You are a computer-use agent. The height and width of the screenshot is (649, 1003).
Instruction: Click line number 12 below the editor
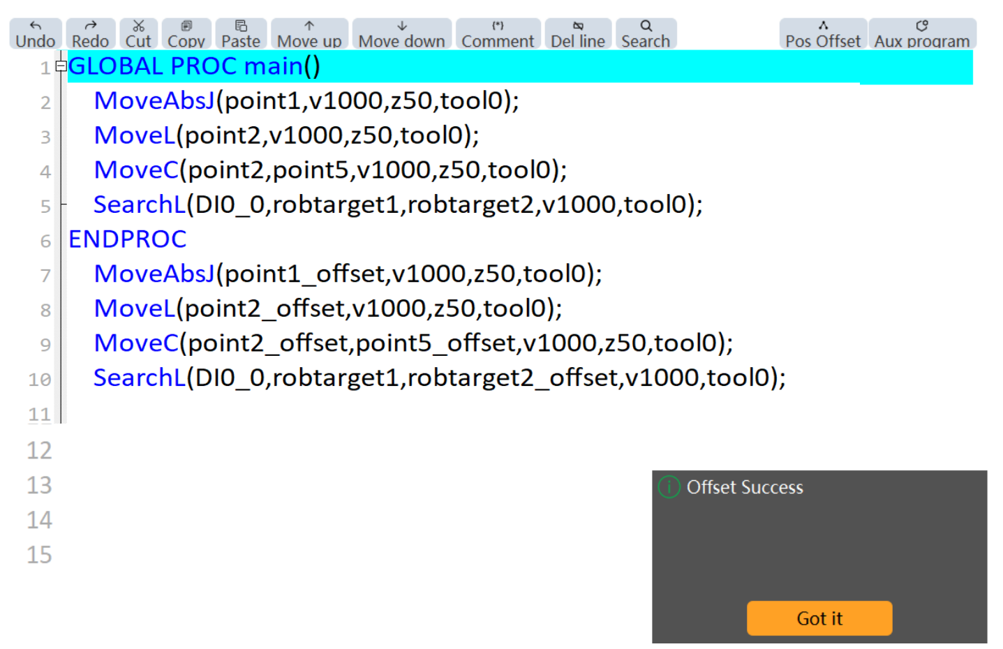click(39, 450)
